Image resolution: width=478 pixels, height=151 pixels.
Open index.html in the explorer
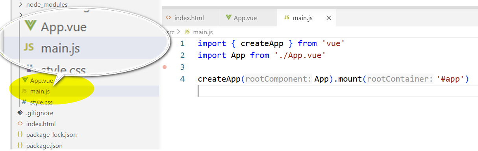[x=41, y=124]
